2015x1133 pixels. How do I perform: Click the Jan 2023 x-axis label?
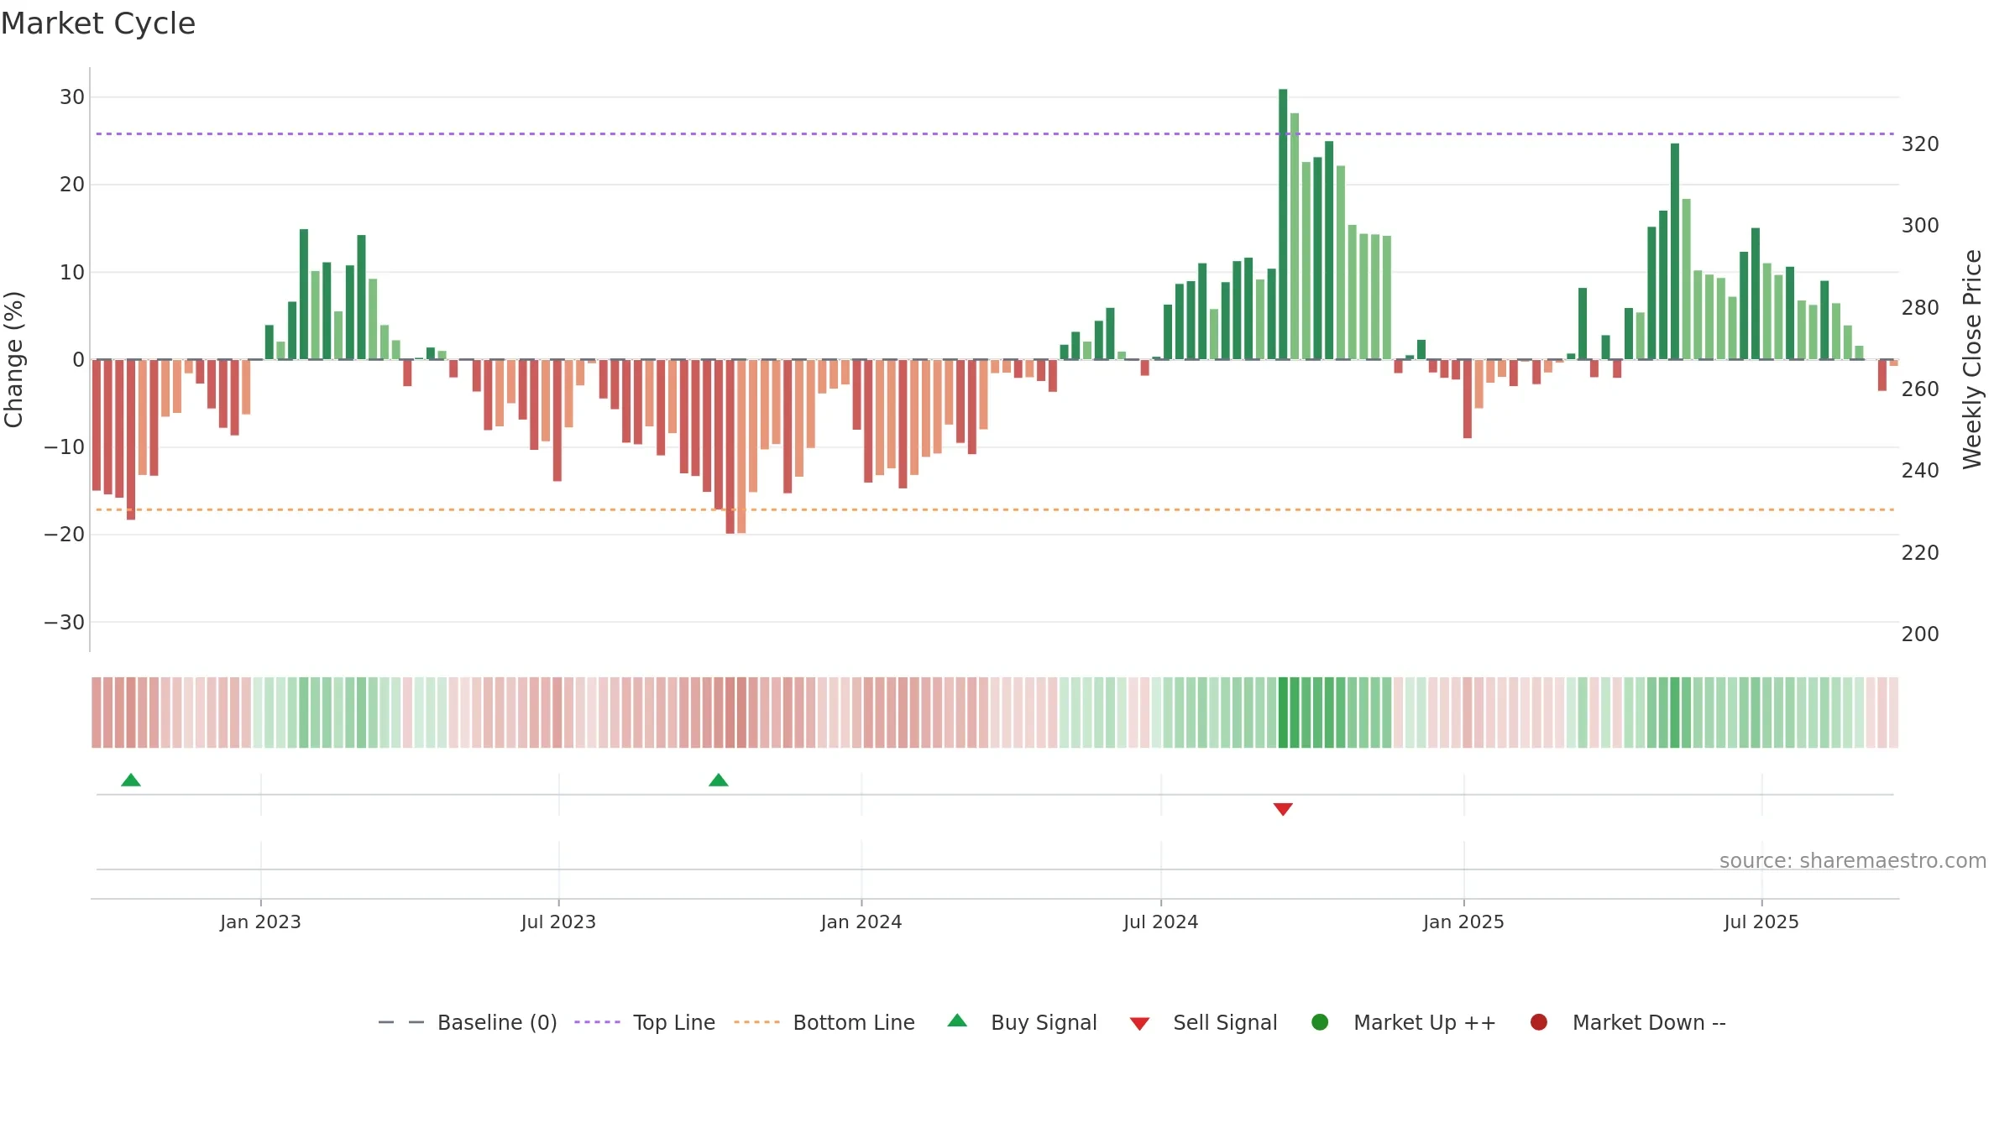(260, 922)
